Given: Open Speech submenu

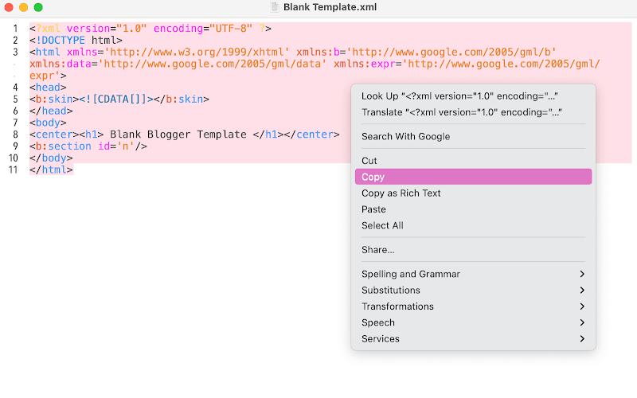Looking at the screenshot, I should pyautogui.click(x=473, y=322).
